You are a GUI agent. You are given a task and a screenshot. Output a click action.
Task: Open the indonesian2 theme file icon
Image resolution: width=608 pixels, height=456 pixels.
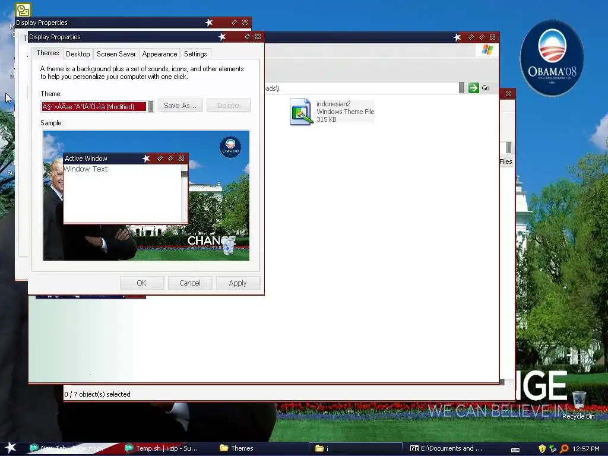pyautogui.click(x=301, y=112)
